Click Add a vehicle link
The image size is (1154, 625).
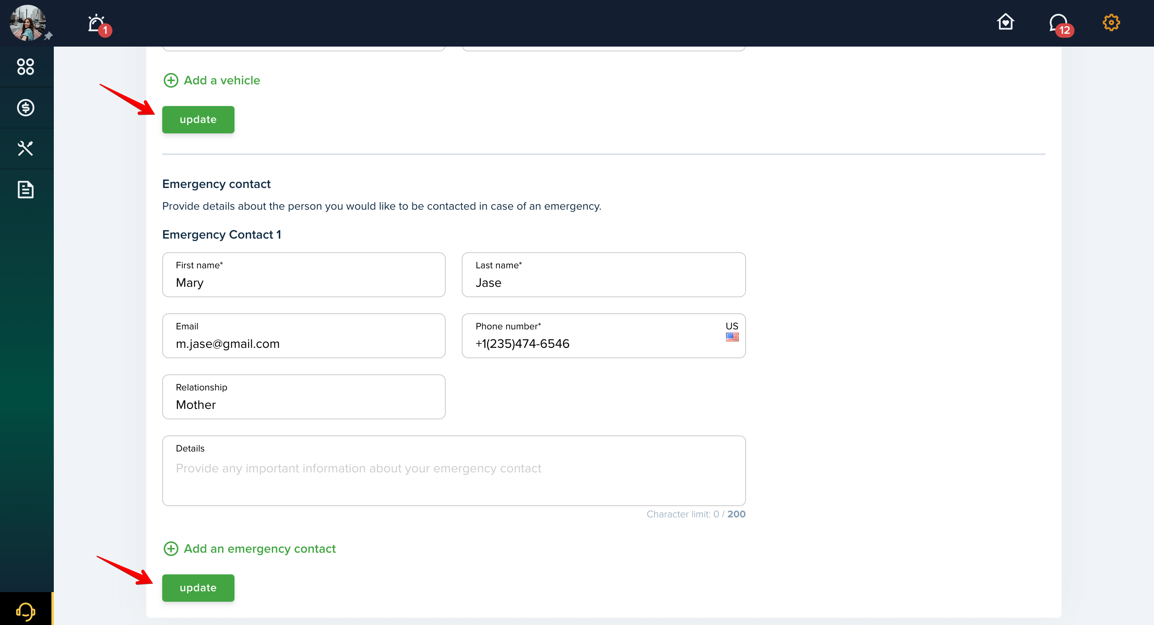pyautogui.click(x=222, y=80)
